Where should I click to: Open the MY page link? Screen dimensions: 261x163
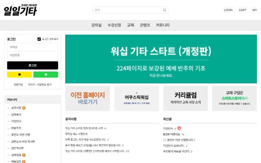click(x=254, y=10)
